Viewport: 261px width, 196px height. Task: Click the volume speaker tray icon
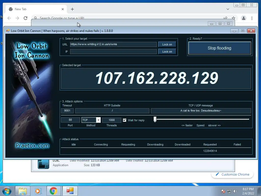point(235,191)
